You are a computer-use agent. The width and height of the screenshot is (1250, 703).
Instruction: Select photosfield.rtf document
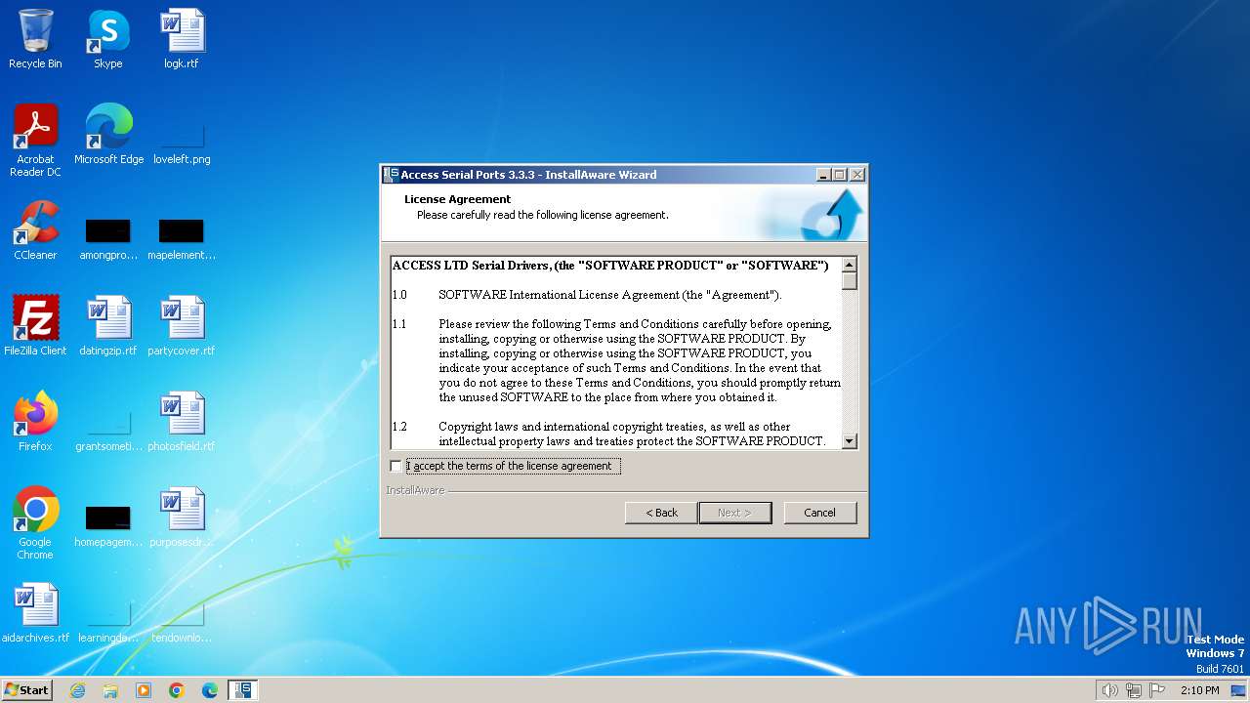(x=182, y=423)
